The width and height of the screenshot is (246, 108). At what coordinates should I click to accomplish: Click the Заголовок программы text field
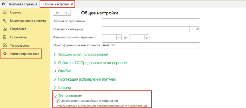click(151, 21)
